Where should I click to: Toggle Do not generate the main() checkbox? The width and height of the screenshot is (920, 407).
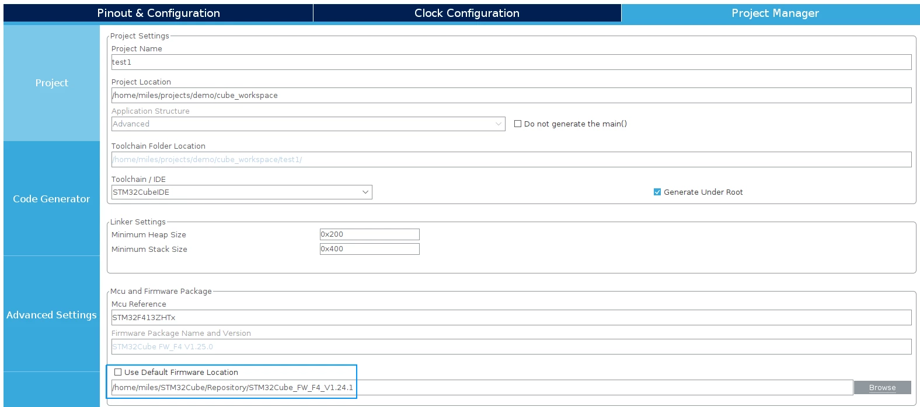518,124
